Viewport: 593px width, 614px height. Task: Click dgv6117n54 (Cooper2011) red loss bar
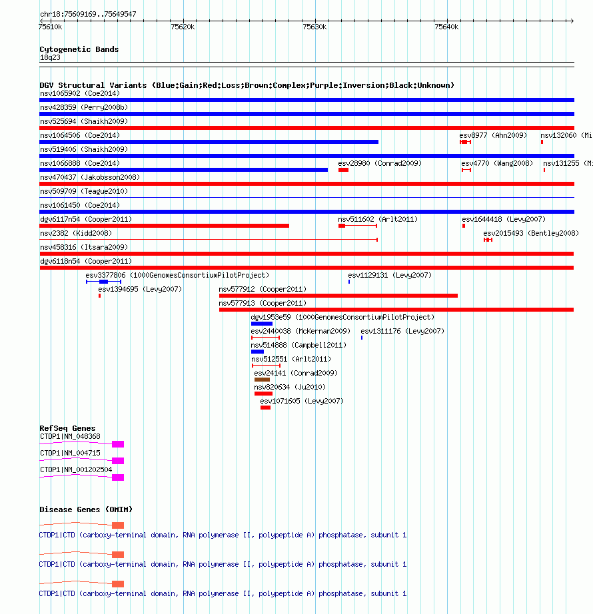(164, 226)
